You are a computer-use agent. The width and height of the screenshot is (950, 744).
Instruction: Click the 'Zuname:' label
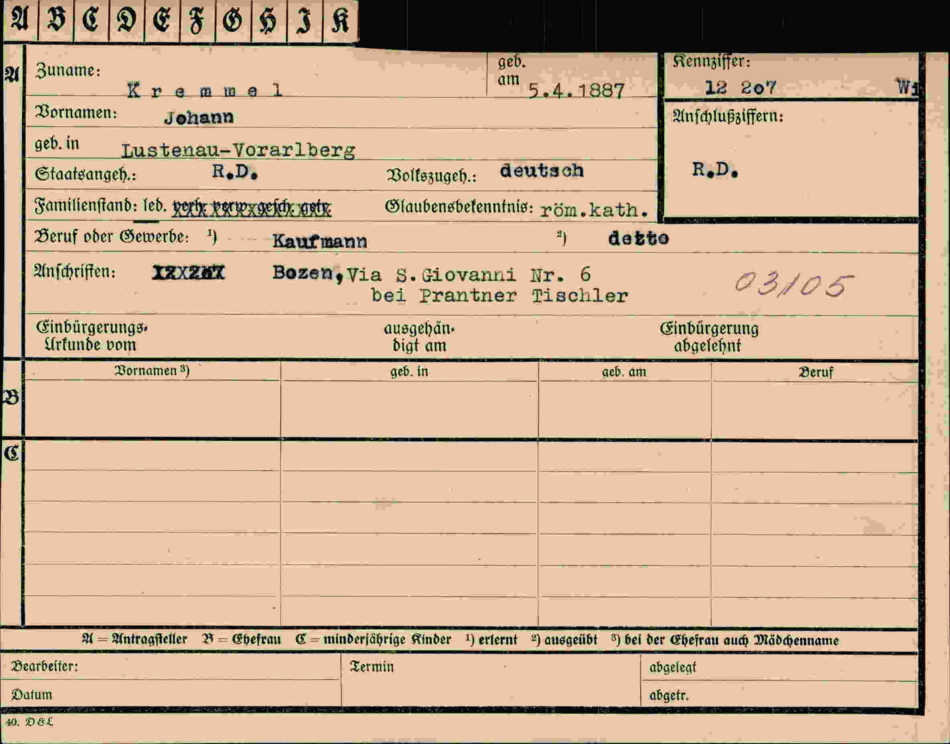click(x=68, y=70)
